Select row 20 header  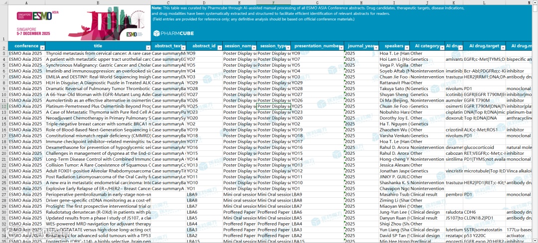tap(4, 153)
